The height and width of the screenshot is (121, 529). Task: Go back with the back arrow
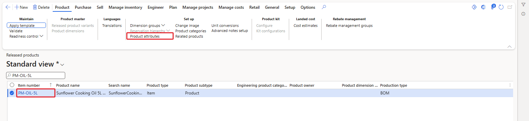tap(8, 7)
